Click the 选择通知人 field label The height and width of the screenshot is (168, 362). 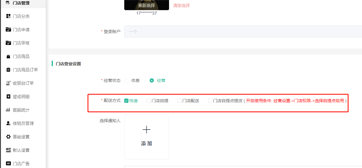pyautogui.click(x=110, y=121)
